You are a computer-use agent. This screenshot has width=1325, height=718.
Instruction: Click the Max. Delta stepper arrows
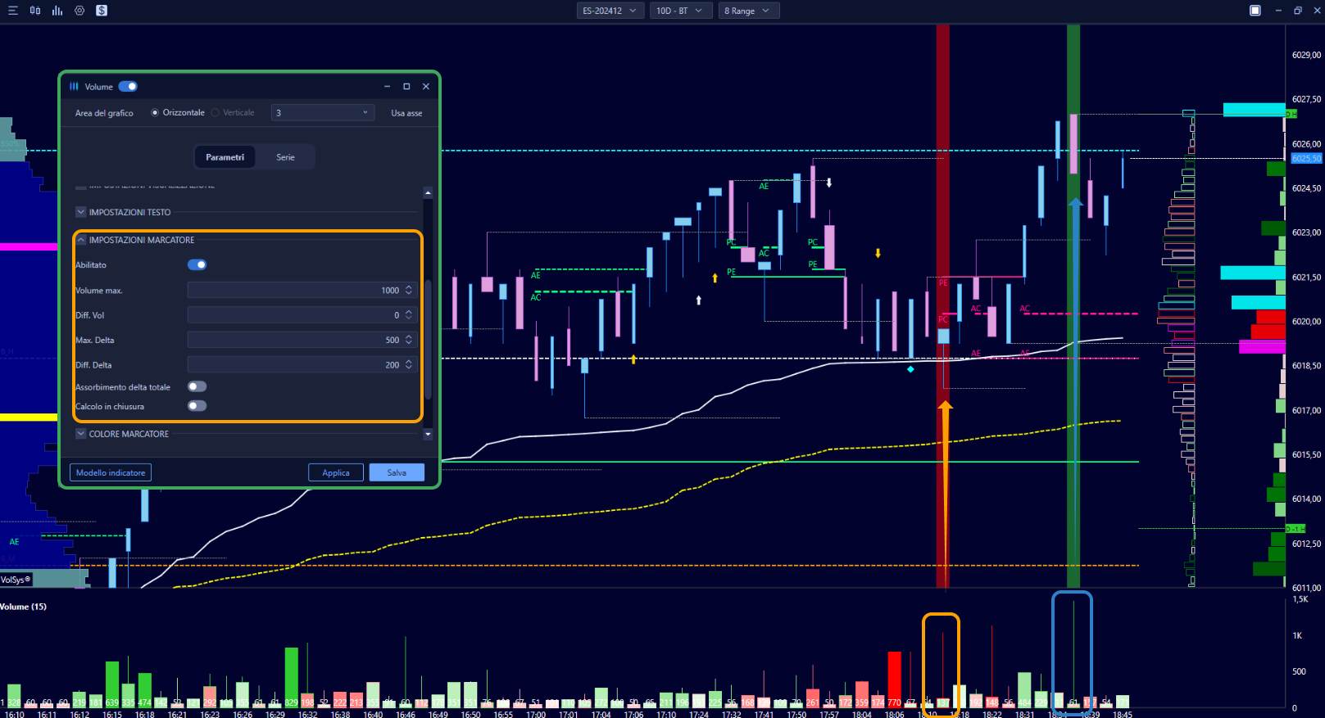[409, 340]
